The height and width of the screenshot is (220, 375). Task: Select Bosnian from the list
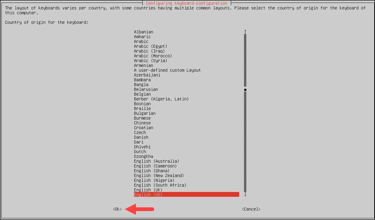tap(142, 104)
